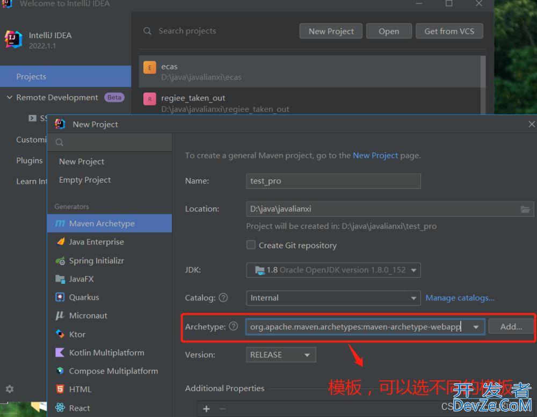Select the Compose Multiplatform generator
The width and height of the screenshot is (537, 417).
109,371
